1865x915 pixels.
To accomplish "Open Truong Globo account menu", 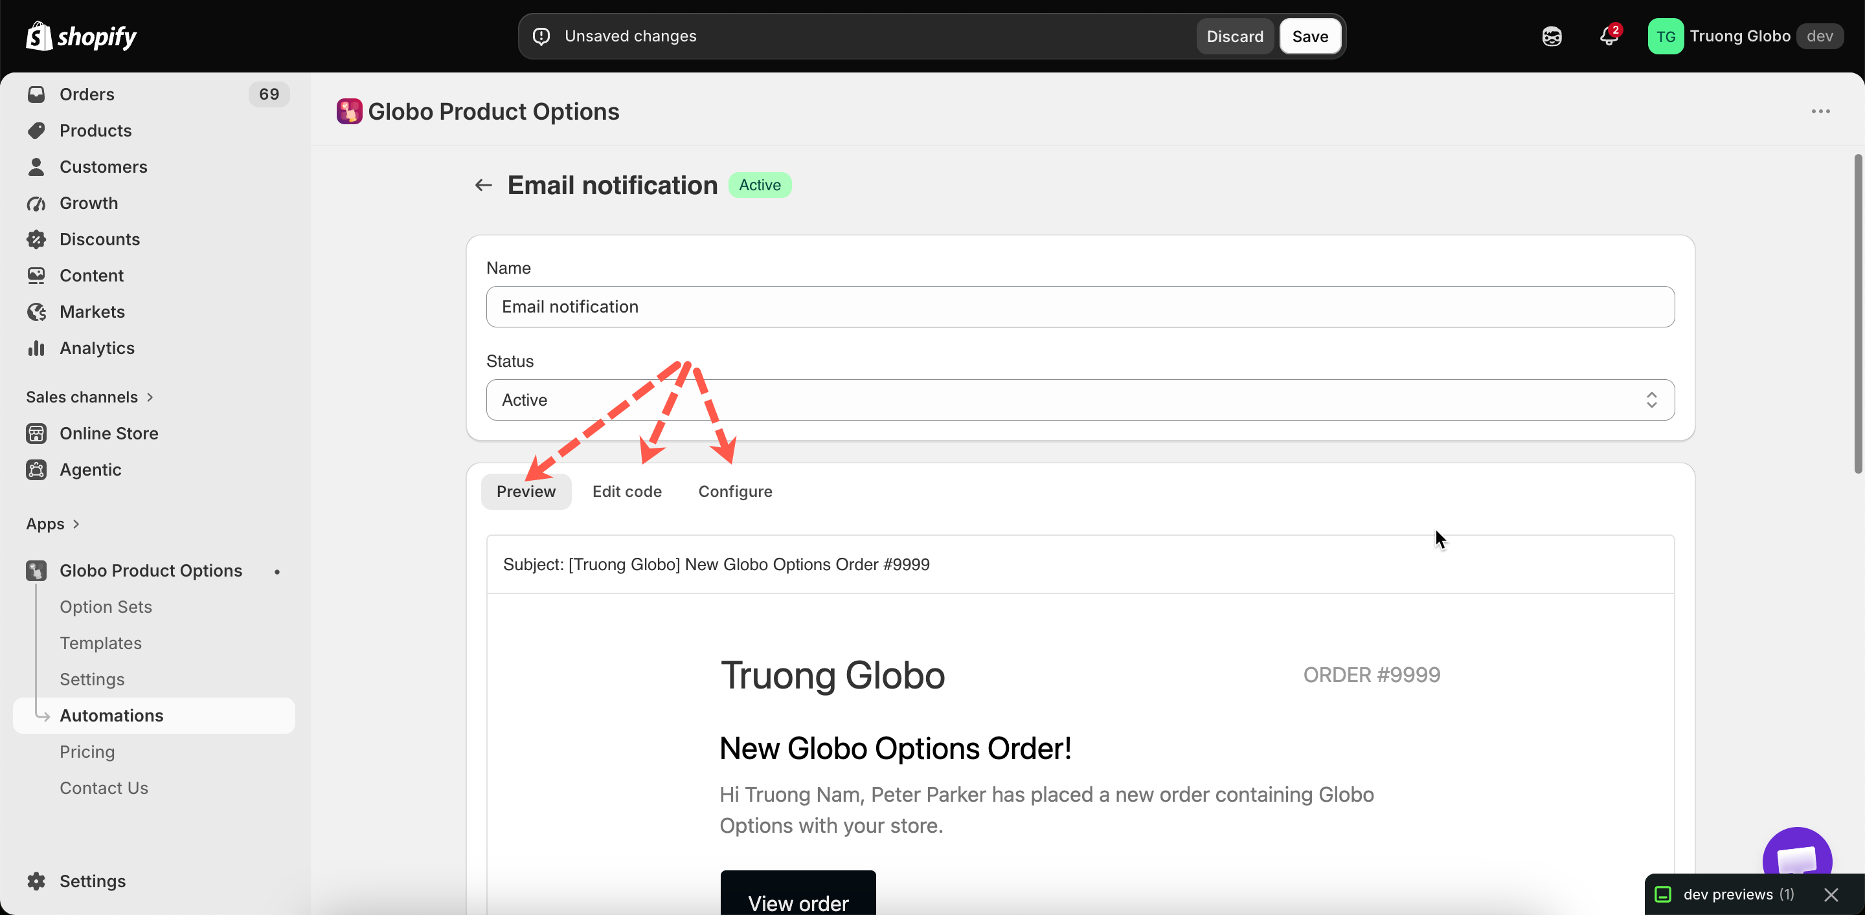I will [x=1746, y=36].
